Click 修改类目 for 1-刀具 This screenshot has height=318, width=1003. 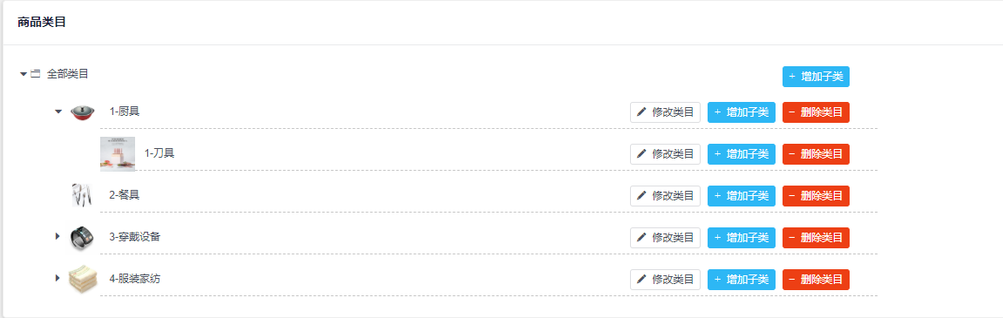(665, 154)
